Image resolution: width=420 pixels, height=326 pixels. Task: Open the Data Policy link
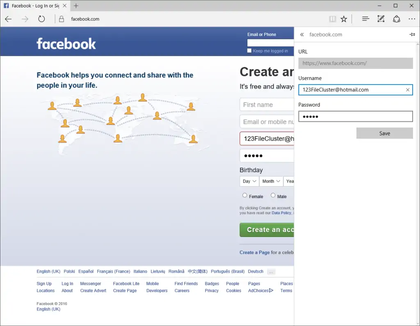point(281,213)
